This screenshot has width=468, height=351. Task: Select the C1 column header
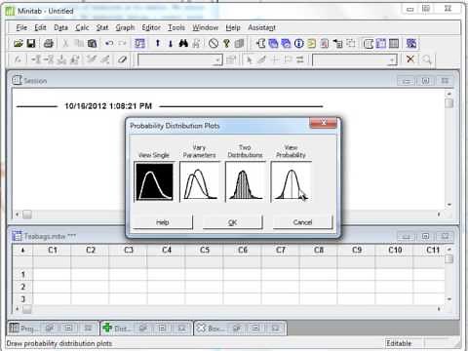click(53, 250)
